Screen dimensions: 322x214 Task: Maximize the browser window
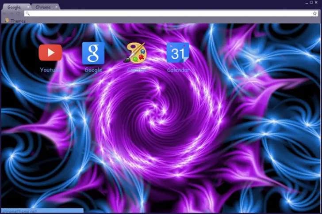tap(311, 3)
